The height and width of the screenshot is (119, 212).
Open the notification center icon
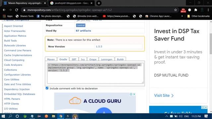206,116
